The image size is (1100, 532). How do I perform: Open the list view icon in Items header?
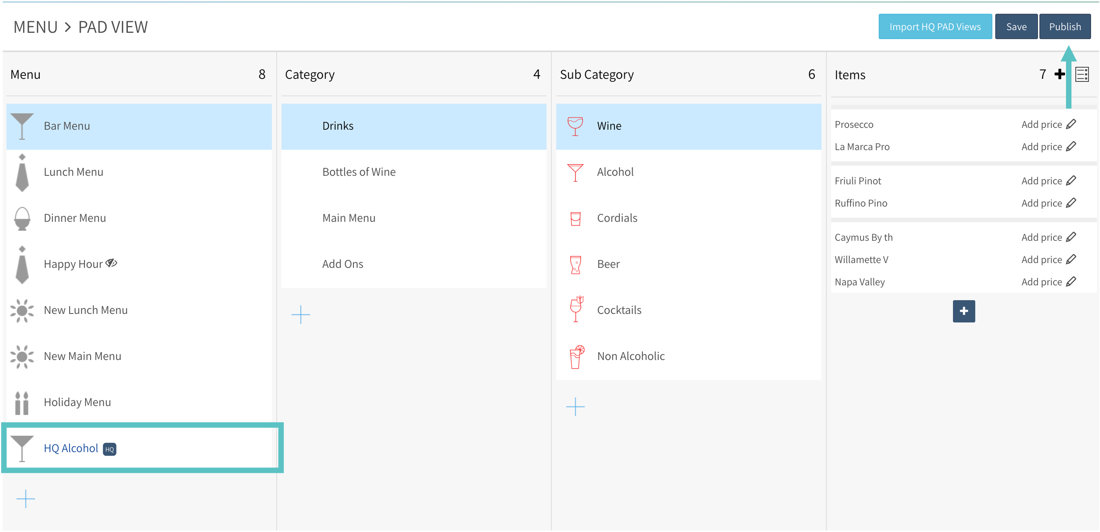[x=1082, y=74]
